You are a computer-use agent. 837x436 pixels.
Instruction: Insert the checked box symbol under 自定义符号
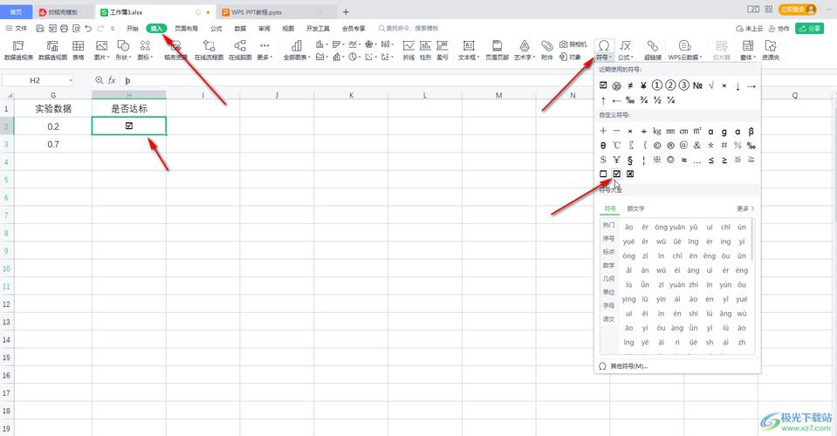click(616, 174)
